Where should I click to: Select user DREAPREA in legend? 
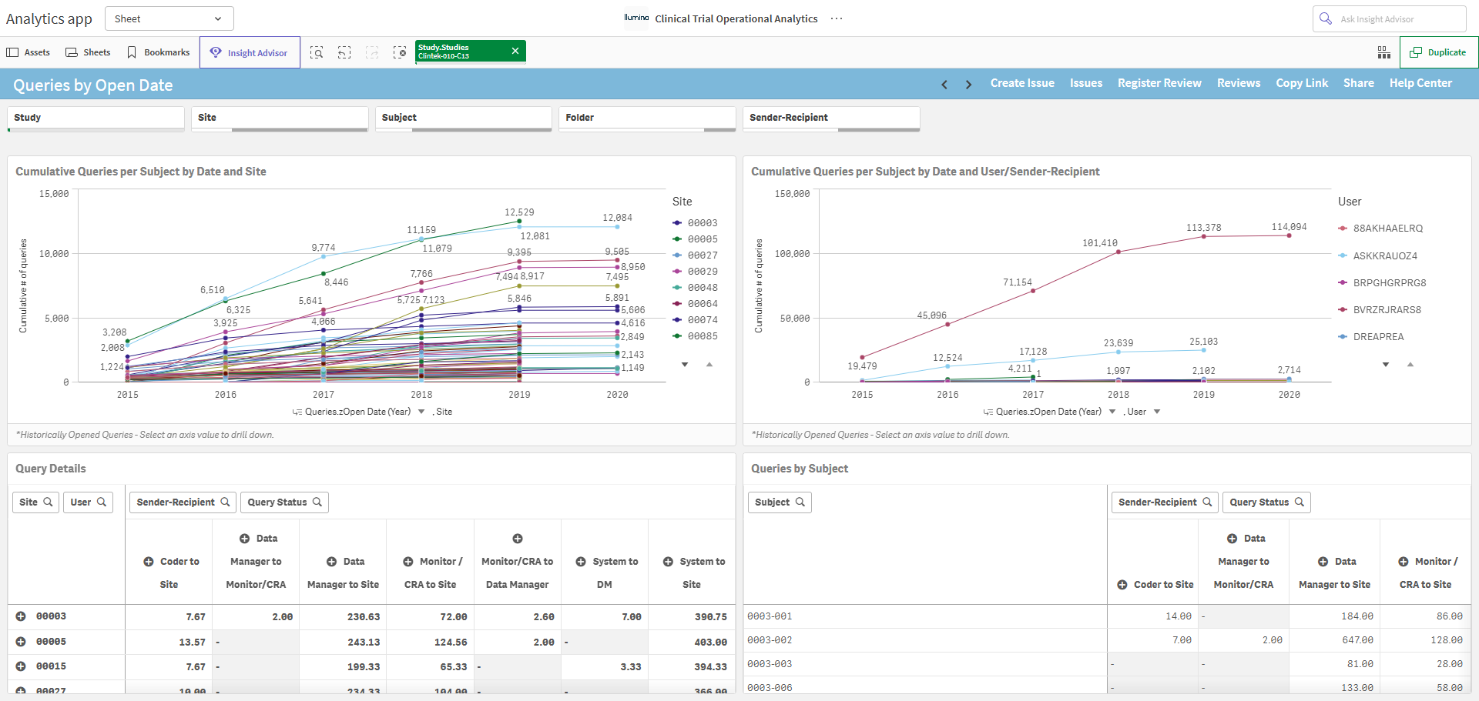point(1371,337)
